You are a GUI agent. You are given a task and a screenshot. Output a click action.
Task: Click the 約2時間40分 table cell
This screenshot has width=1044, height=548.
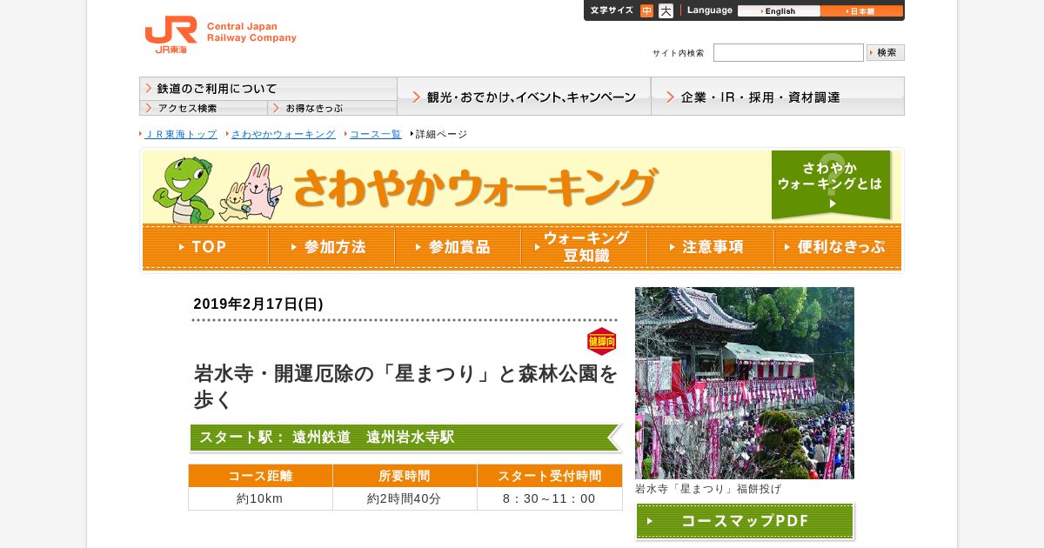point(405,498)
